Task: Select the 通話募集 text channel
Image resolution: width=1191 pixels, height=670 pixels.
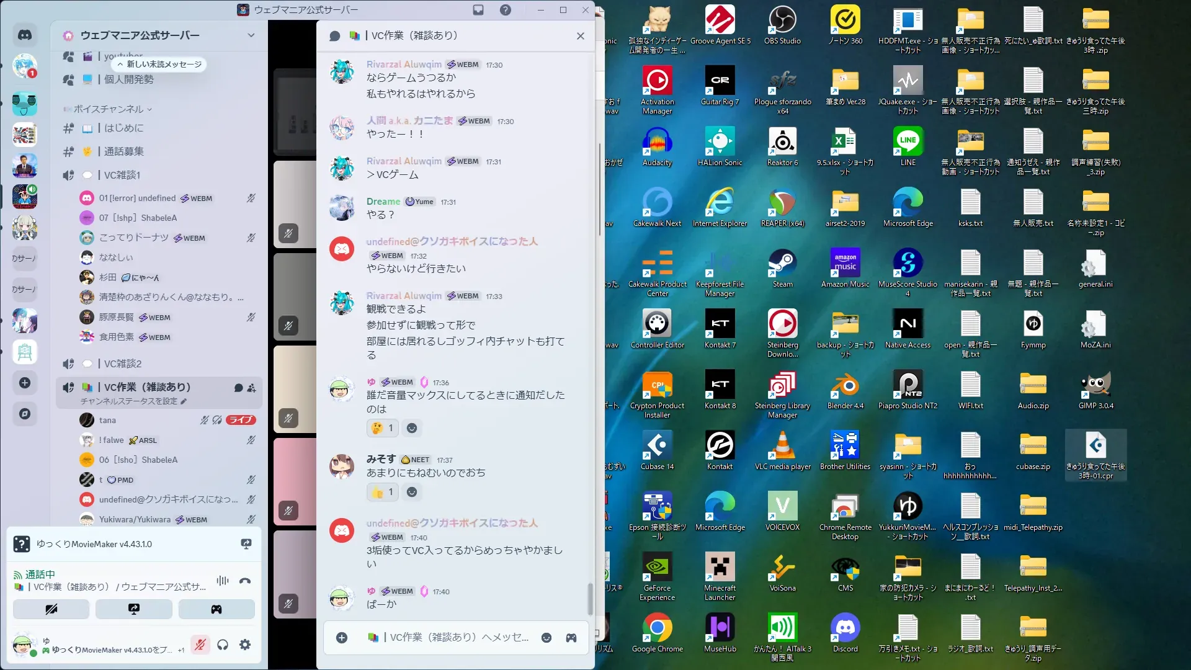Action: pos(123,151)
